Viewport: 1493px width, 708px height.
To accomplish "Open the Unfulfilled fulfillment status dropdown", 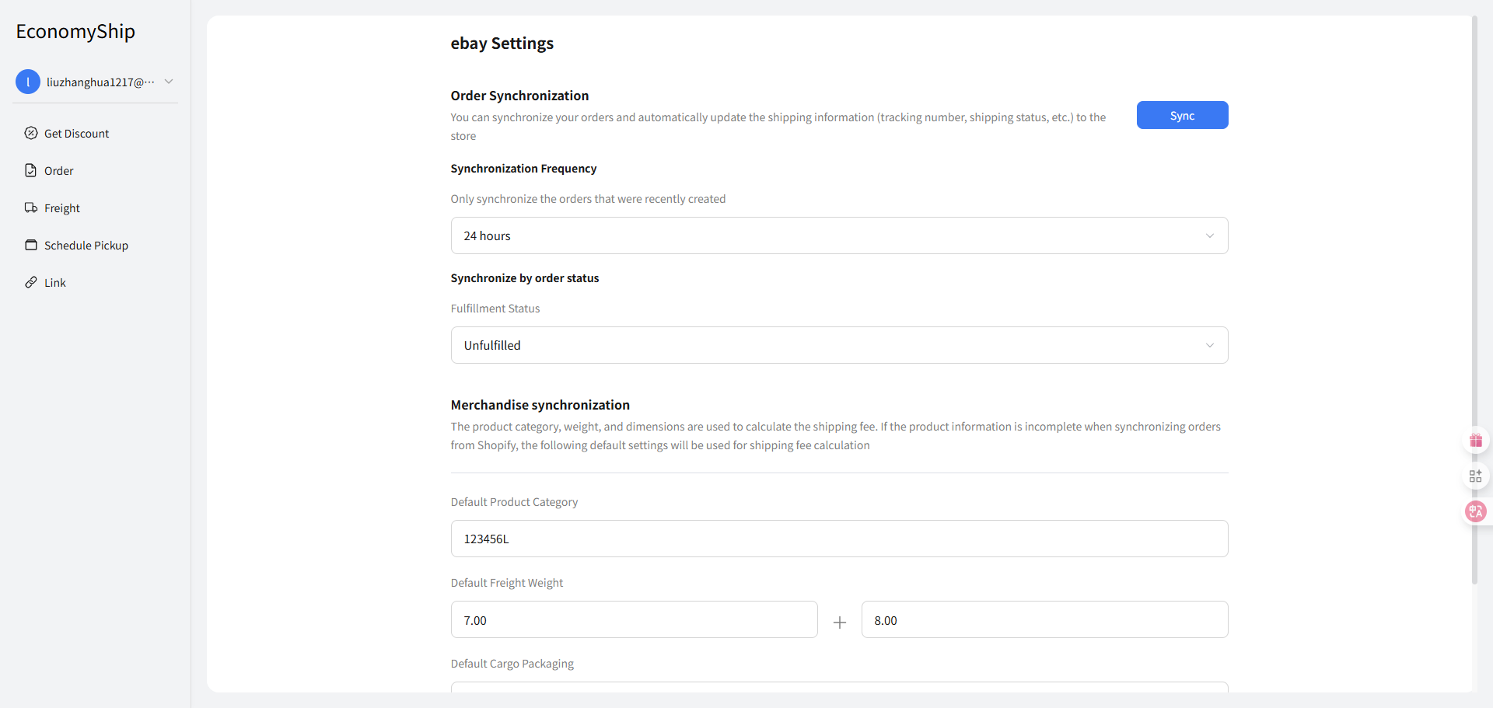I will pyautogui.click(x=838, y=345).
